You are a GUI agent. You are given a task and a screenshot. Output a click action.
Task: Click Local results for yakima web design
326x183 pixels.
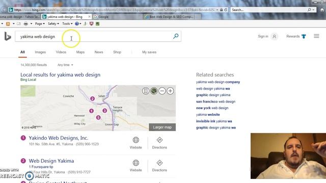pos(60,75)
